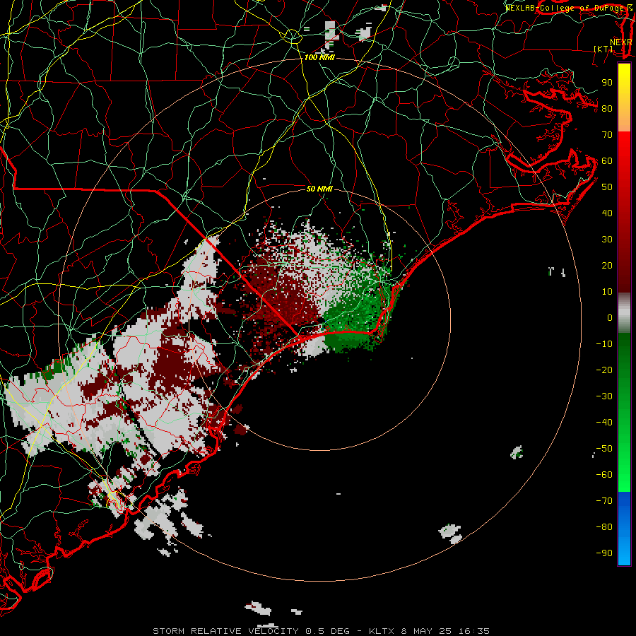The height and width of the screenshot is (636, 636).
Task: Click the "KLTX" station ID in the caption
Action: [x=382, y=631]
